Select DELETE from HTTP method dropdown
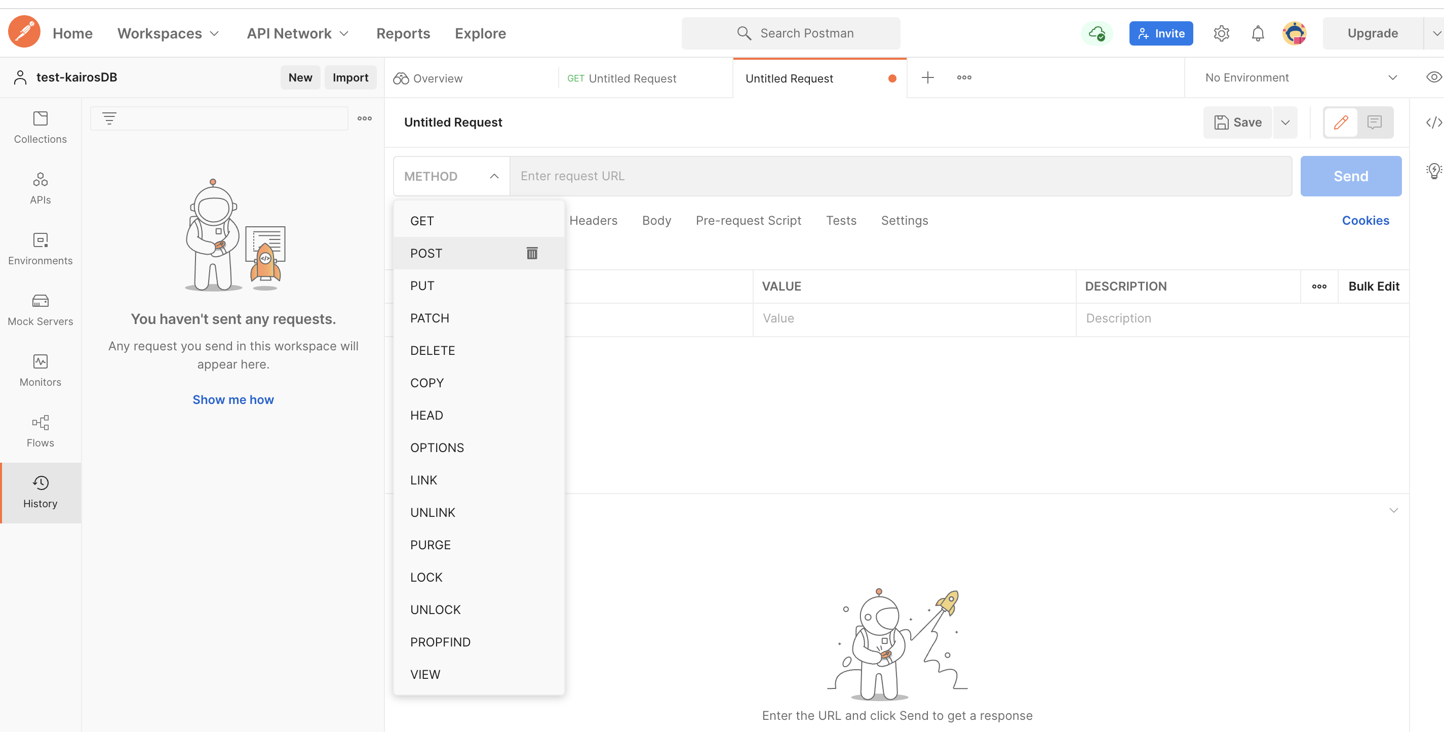Screen dimensions: 1444x732 [x=432, y=349]
